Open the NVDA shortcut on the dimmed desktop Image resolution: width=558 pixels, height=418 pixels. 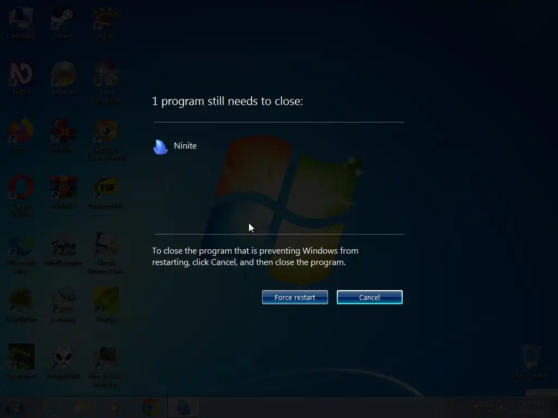(x=21, y=79)
